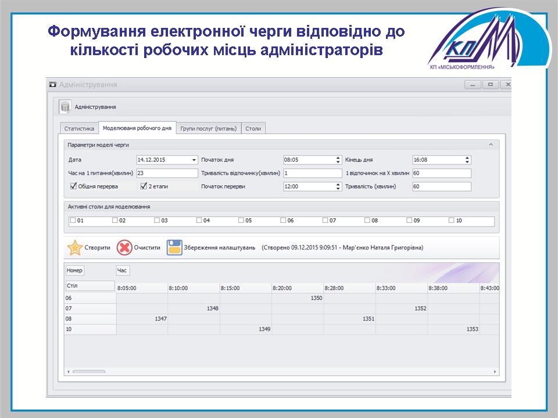Click the Адміністрування database icon
This screenshot has height=418, width=558.
pos(65,107)
